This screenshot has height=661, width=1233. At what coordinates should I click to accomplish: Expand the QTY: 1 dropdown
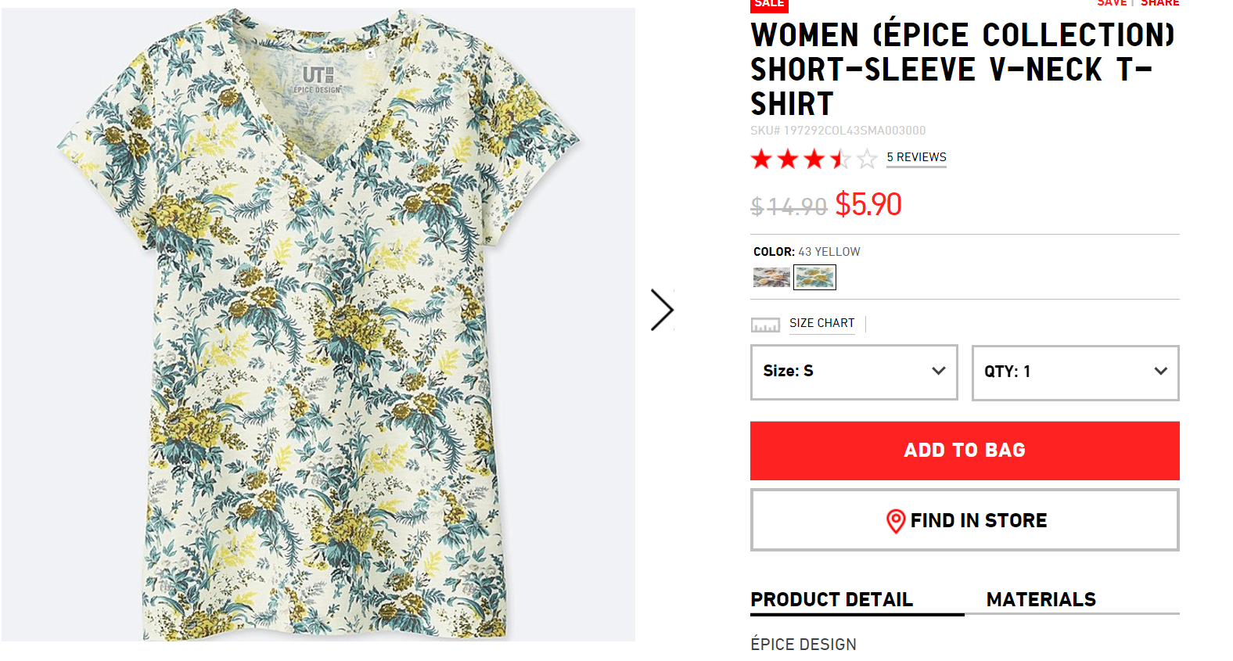pos(1075,372)
